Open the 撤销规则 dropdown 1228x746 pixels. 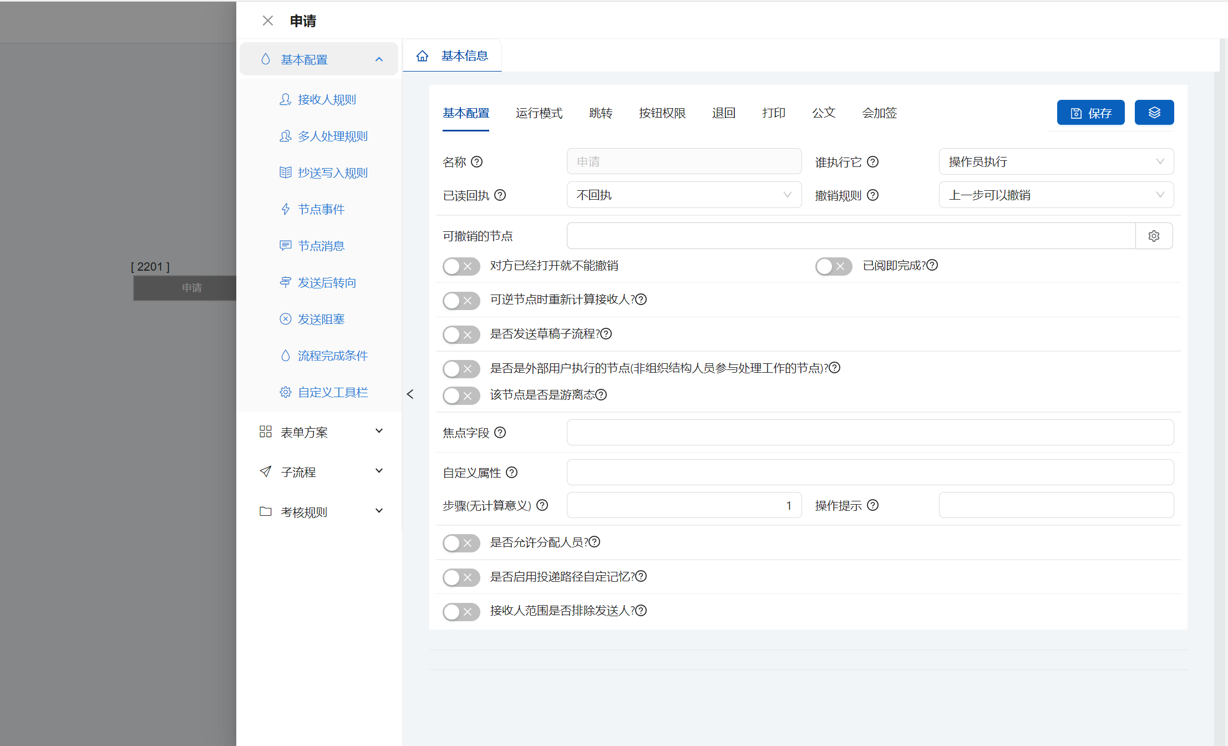click(x=1056, y=195)
